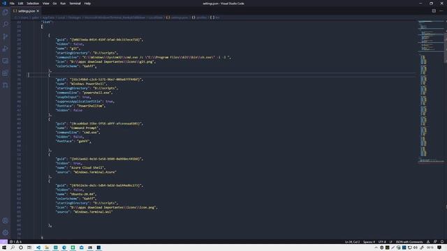The image size is (447, 251).
Task: Open the Remote Explorer view
Action: [x=5, y=61]
